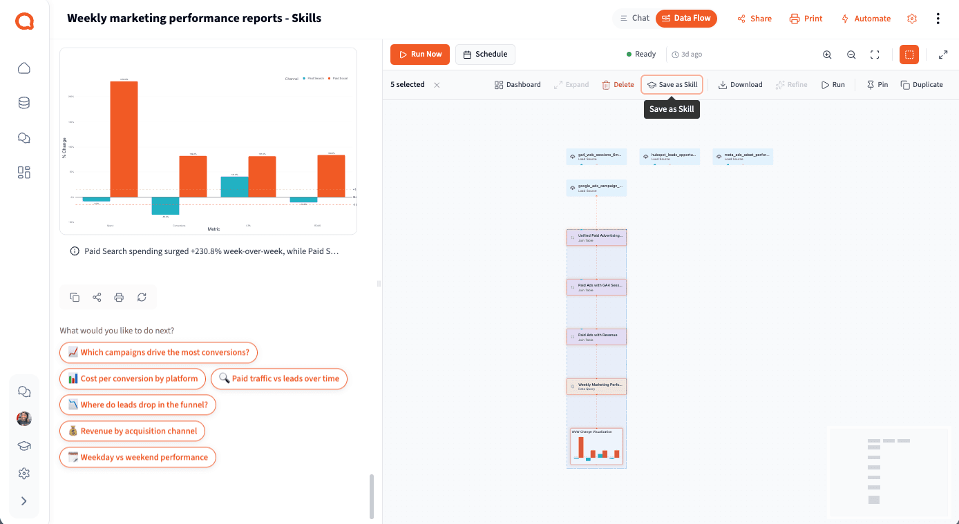Choose 'Revenue by acquisition channel' suggestion

click(x=133, y=431)
